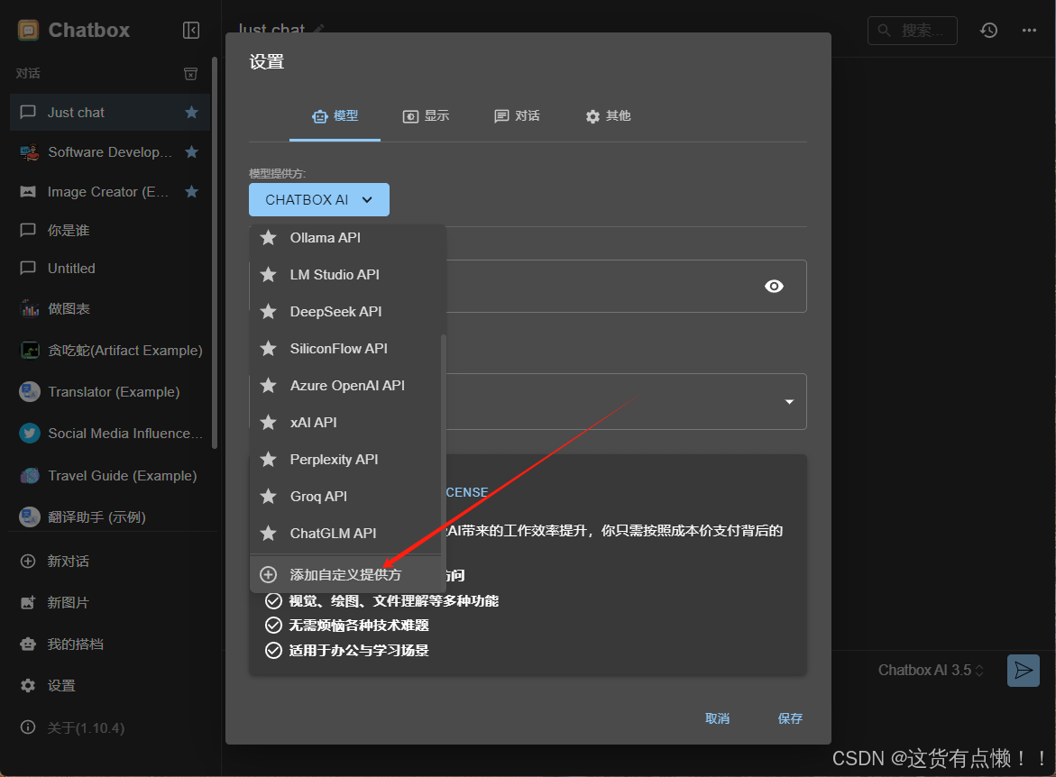Viewport: 1056px width, 777px height.
Task: Choose SiliconFlow API provider
Action: pyautogui.click(x=345, y=349)
